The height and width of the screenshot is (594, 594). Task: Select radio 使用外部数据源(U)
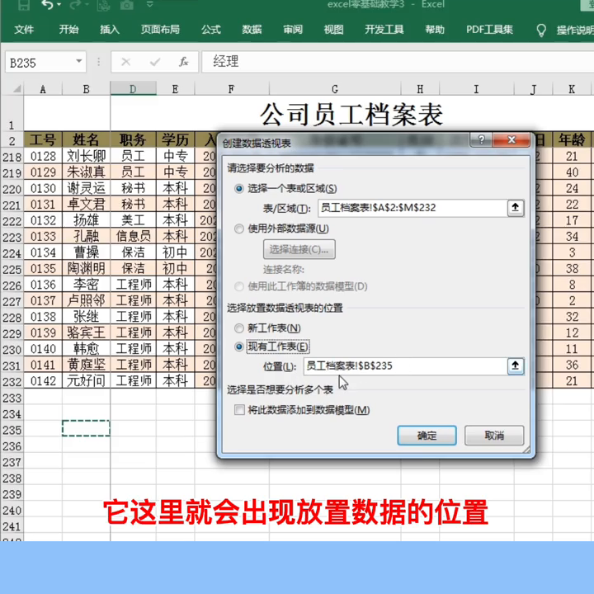239,229
